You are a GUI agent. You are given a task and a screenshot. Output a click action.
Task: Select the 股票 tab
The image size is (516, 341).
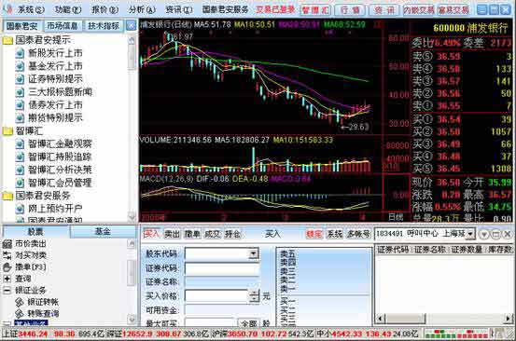coord(35,232)
